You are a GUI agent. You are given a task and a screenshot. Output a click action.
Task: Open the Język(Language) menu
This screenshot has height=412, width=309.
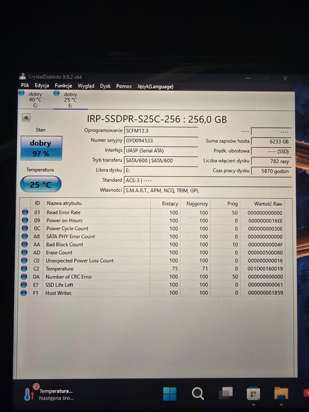(155, 87)
